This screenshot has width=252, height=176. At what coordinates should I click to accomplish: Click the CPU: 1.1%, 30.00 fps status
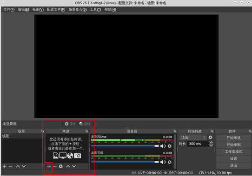pyautogui.click(x=215, y=173)
